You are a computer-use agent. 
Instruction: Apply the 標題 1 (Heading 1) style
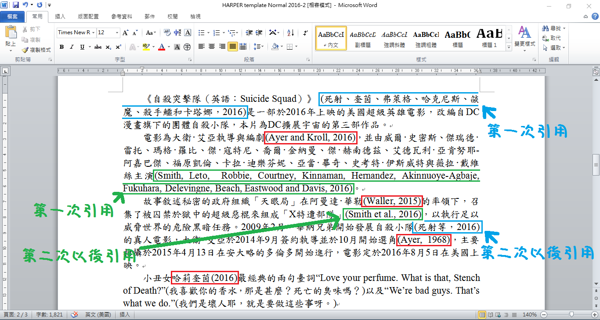(x=489, y=38)
